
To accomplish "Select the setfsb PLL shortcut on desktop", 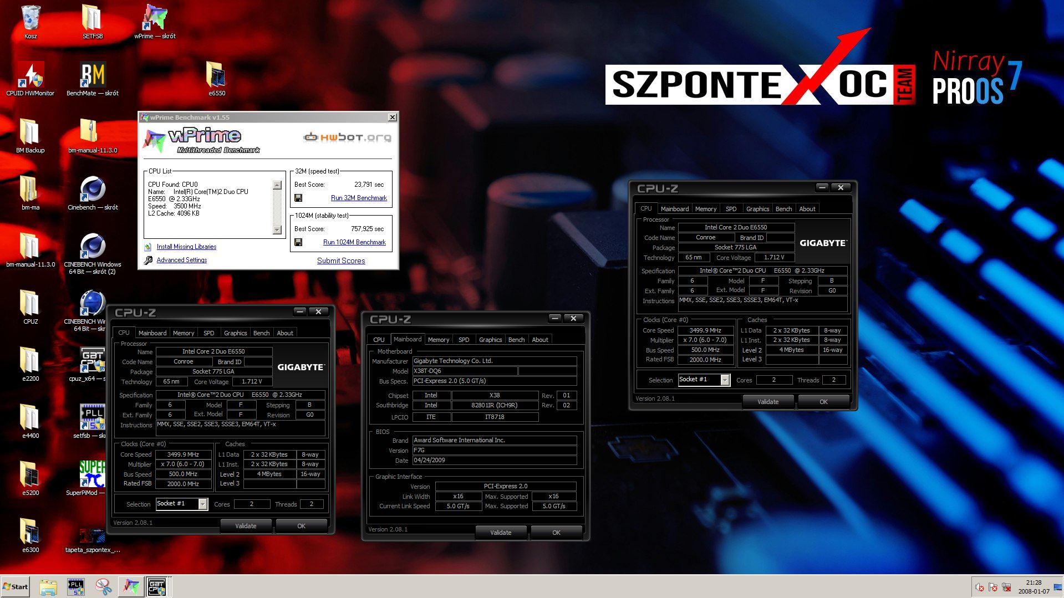I will point(93,422).
